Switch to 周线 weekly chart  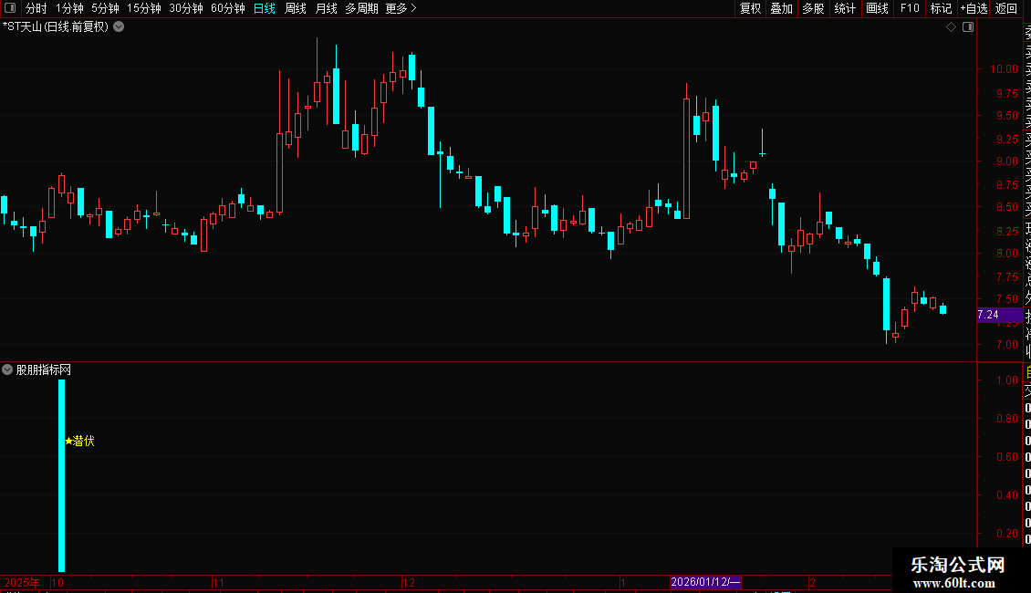296,8
